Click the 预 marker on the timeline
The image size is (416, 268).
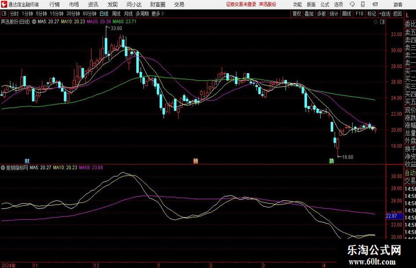pyautogui.click(x=196, y=161)
